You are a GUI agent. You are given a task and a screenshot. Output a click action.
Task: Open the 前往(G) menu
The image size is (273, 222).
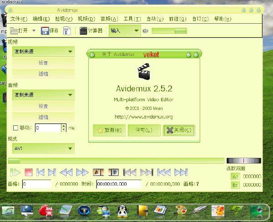(177, 19)
